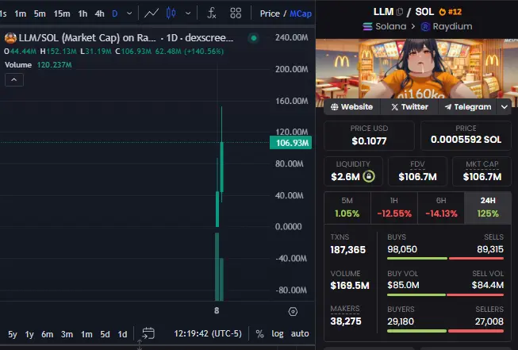Click the liquidity lock icon
The height and width of the screenshot is (350, 518).
369,176
